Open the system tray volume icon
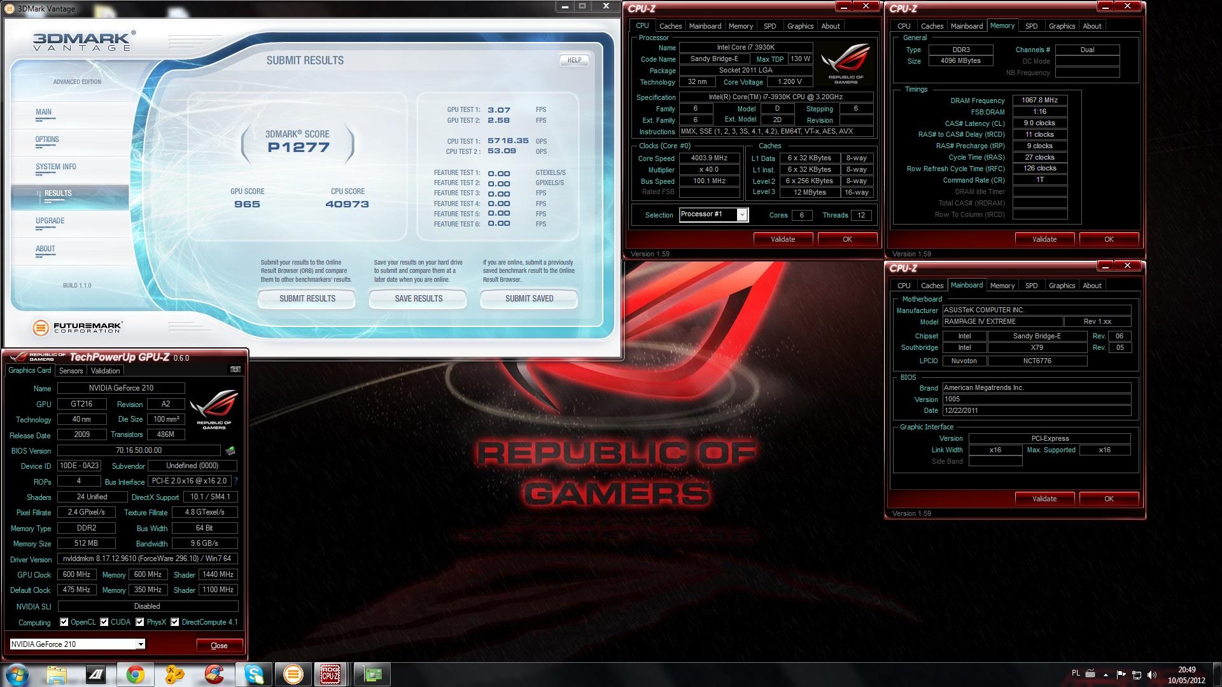 1152,674
